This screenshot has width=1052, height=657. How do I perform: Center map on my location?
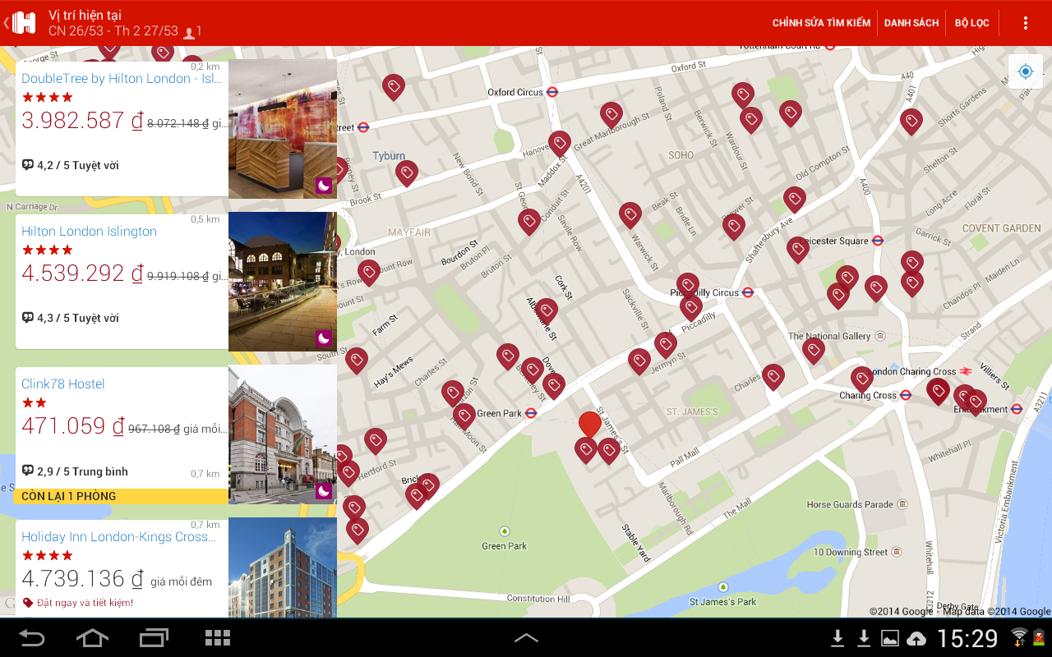click(1026, 71)
